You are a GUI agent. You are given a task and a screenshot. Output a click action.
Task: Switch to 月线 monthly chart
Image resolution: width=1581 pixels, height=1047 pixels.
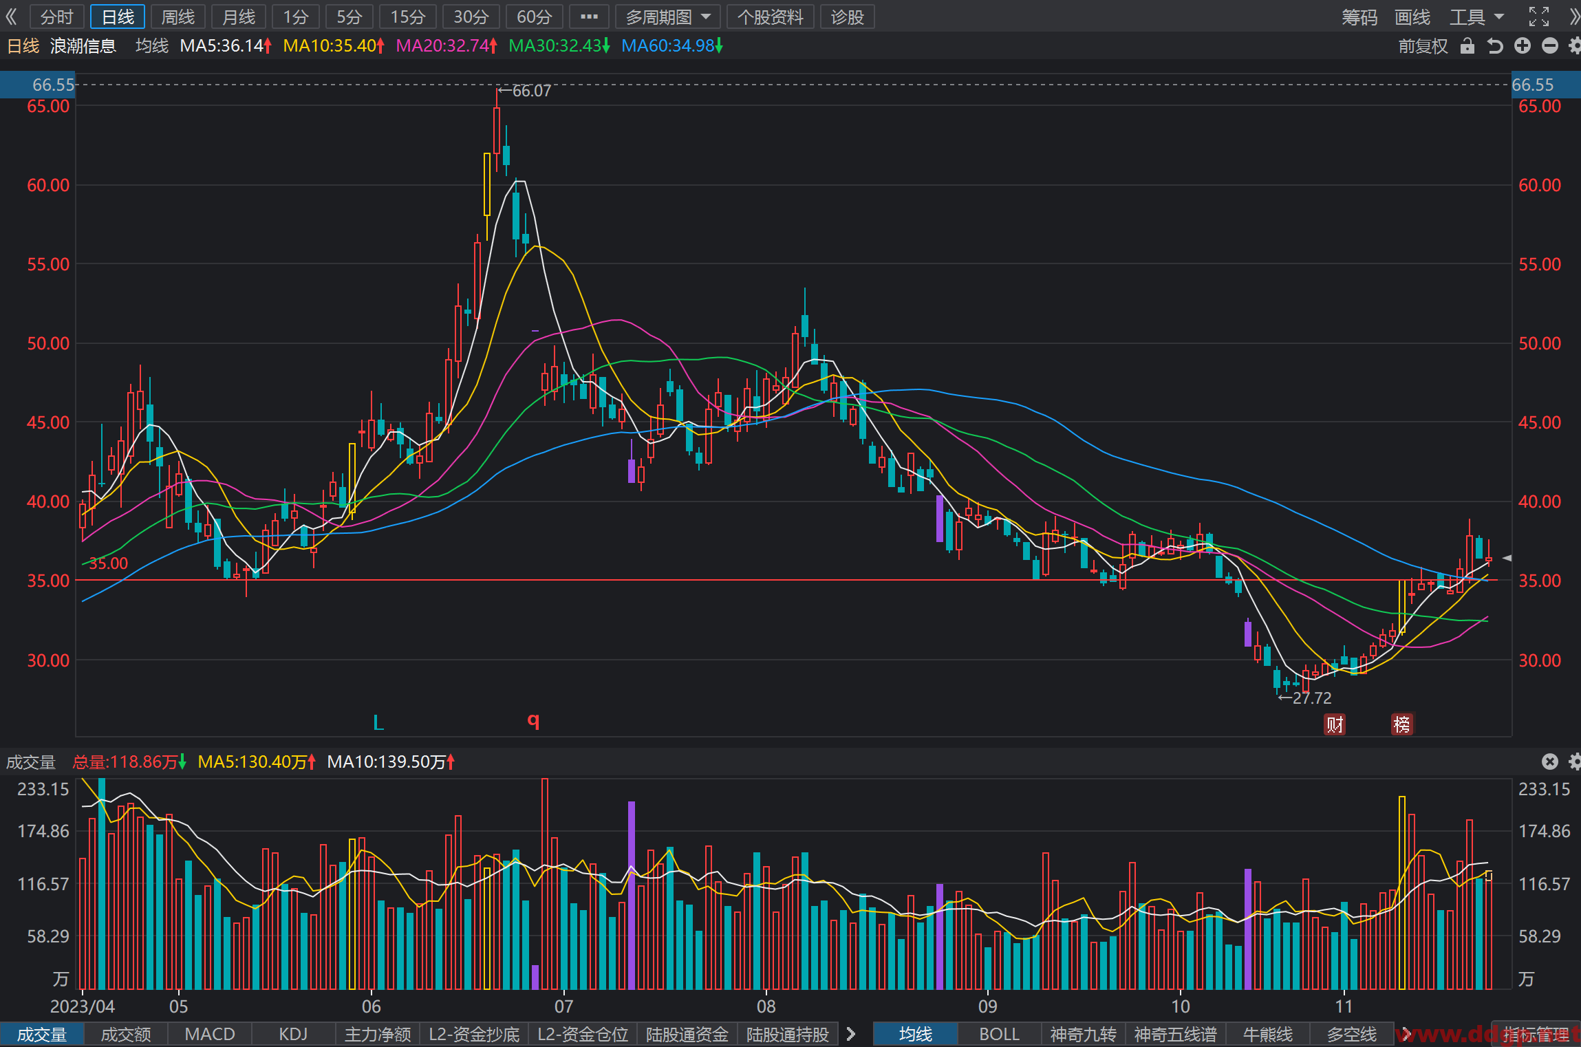coord(238,17)
